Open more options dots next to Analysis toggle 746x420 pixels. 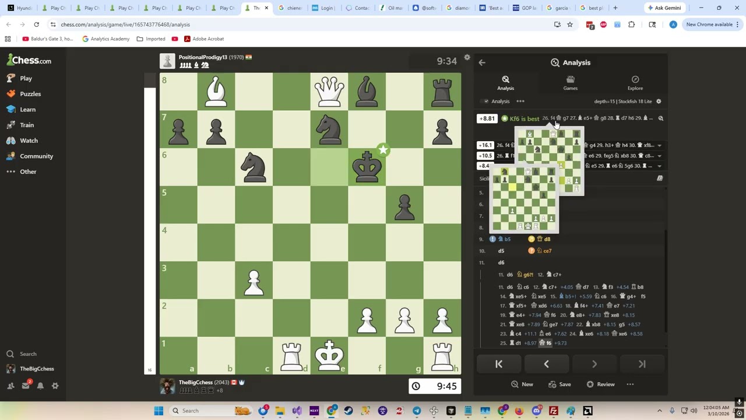[520, 101]
